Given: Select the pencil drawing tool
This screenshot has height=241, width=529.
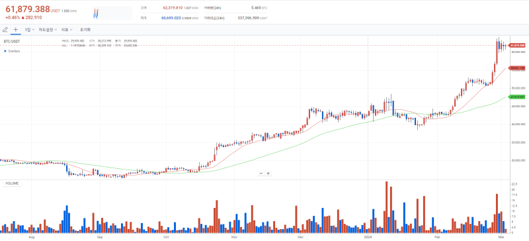Looking at the screenshot, I should point(5,29).
